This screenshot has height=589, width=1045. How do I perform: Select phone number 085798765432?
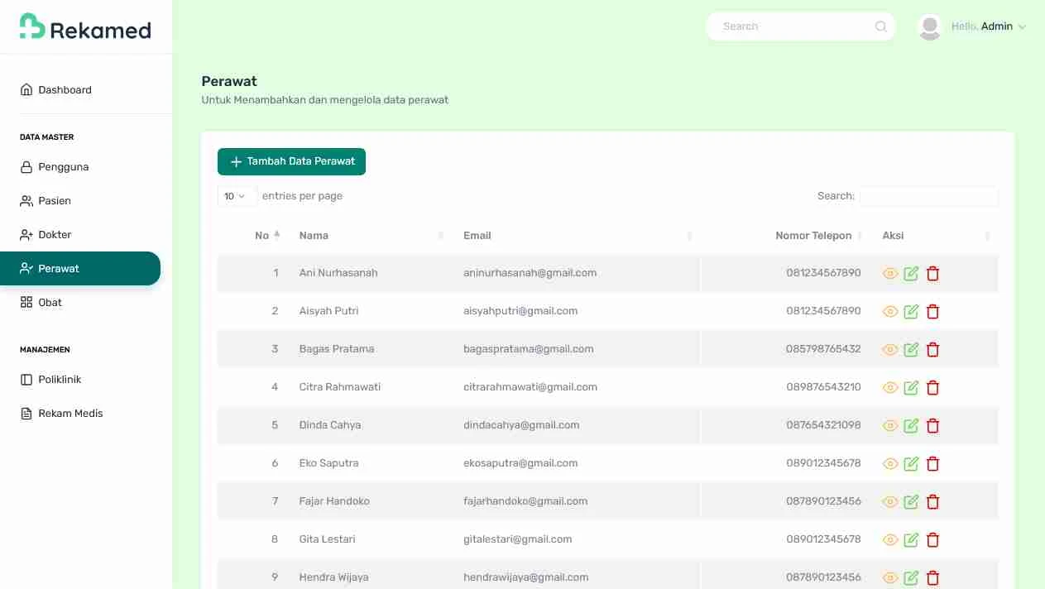point(823,349)
